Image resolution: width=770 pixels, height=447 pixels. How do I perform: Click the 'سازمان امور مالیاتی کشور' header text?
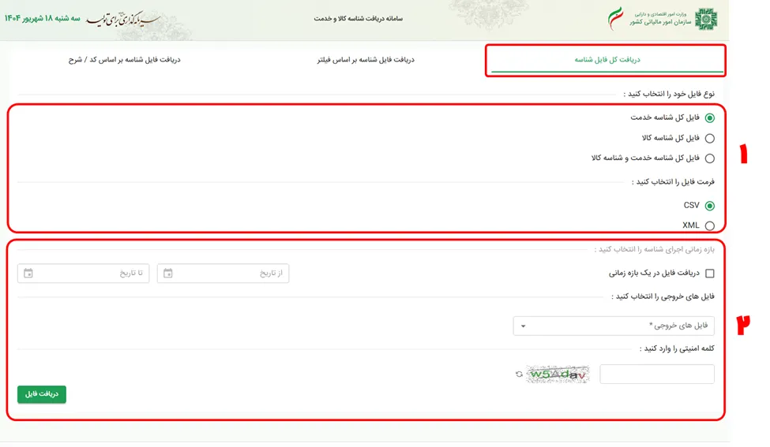click(x=660, y=22)
